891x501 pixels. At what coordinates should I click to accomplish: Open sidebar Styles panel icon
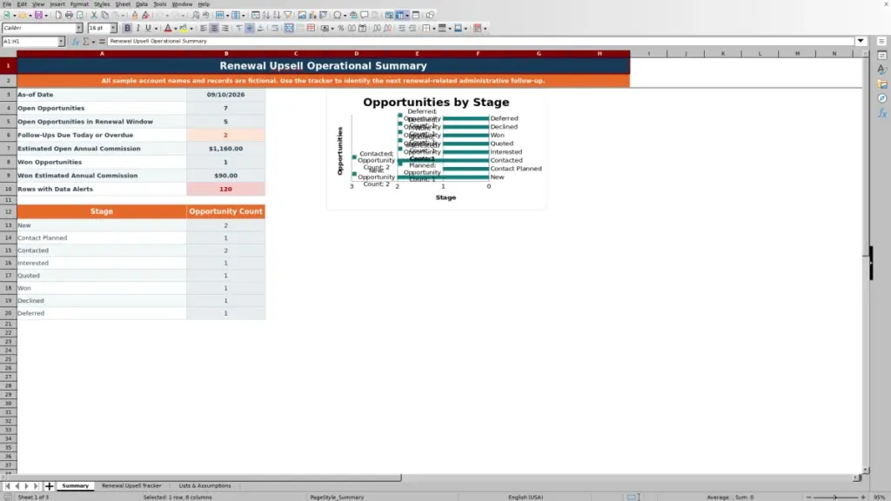point(882,70)
